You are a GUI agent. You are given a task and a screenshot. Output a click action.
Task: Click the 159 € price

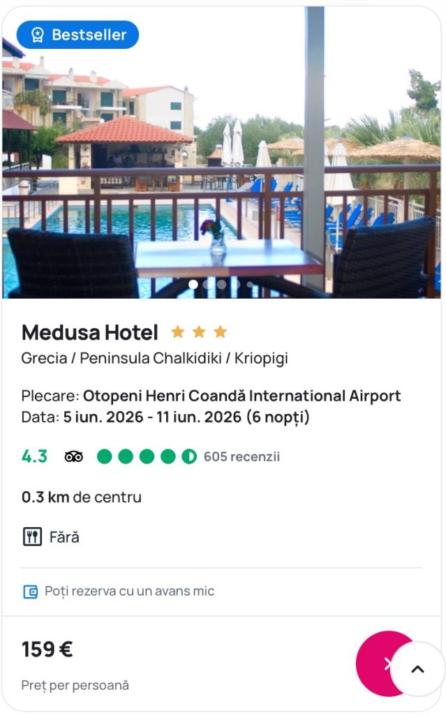(x=47, y=649)
